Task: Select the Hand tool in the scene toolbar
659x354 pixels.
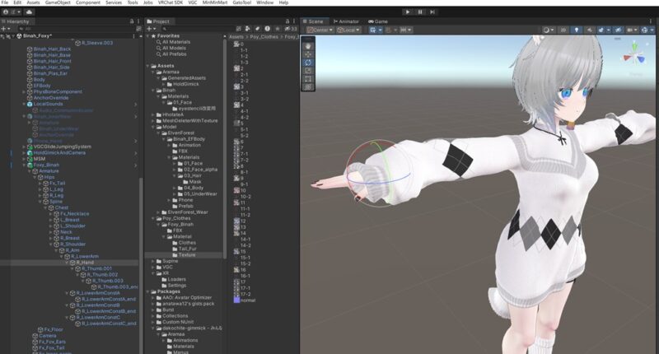Action: (308, 44)
